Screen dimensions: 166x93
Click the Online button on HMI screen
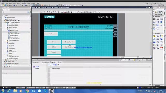[54, 42]
